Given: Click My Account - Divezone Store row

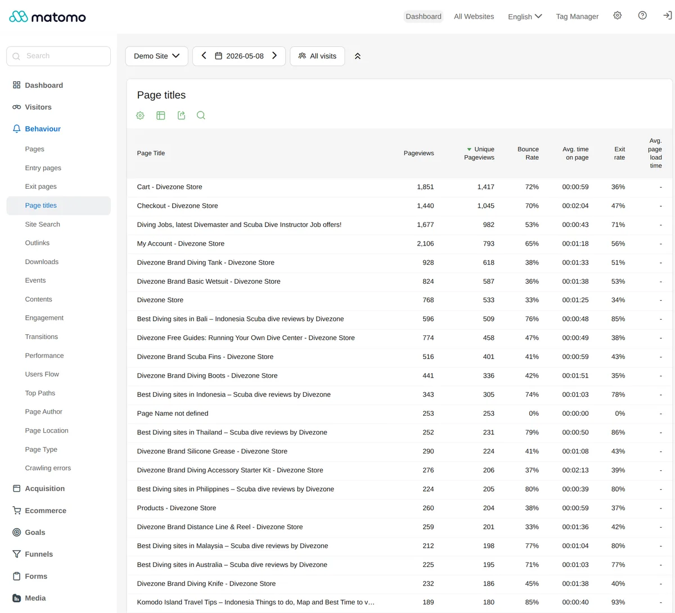Looking at the screenshot, I should tap(399, 244).
